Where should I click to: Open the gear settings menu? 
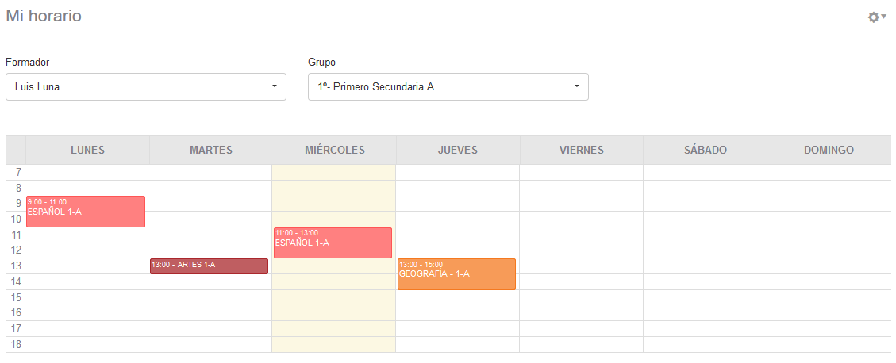(876, 17)
